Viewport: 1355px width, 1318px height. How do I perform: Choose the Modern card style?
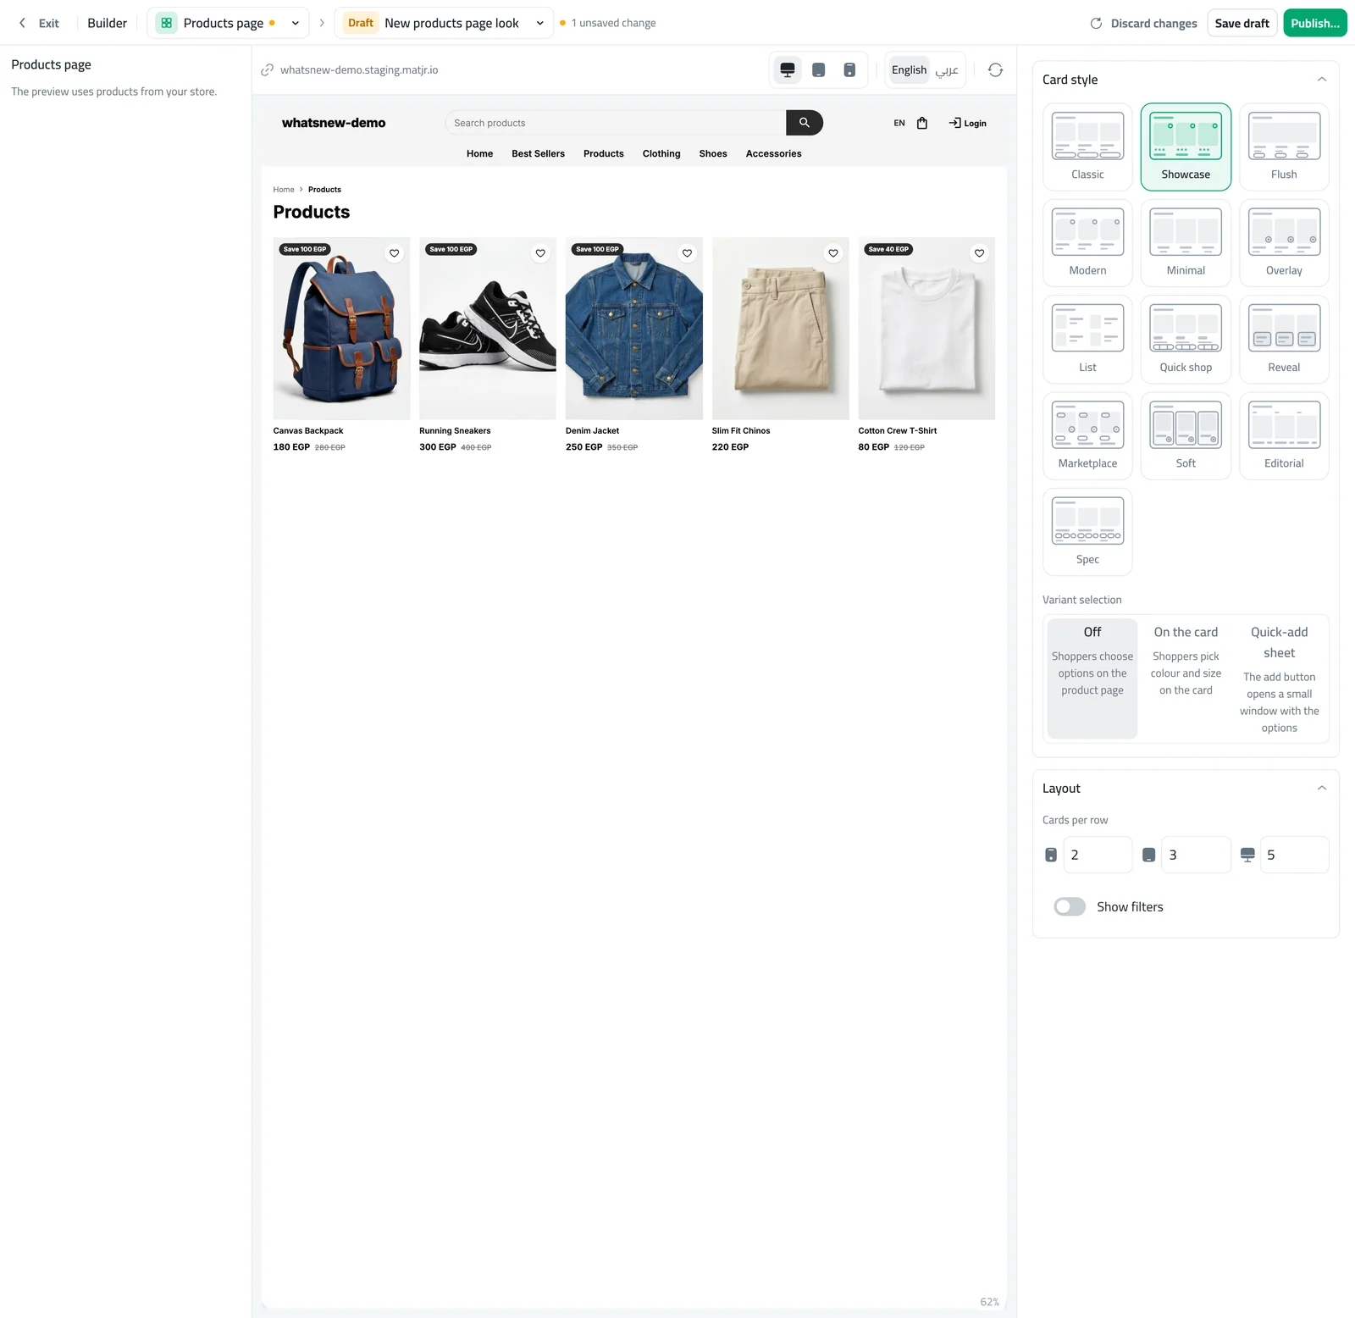tap(1087, 243)
